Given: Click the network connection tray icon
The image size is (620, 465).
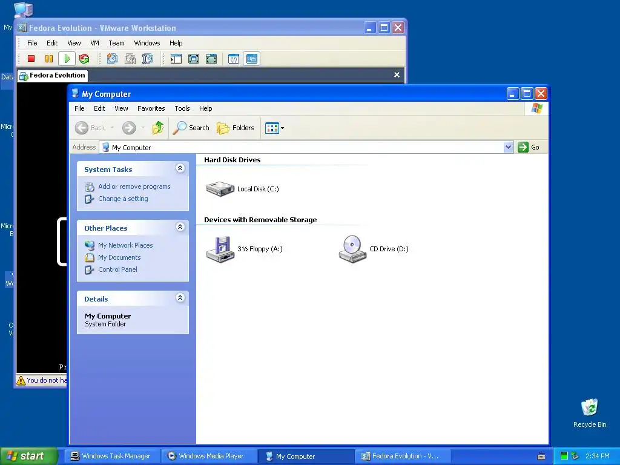Looking at the screenshot, I should (x=575, y=456).
